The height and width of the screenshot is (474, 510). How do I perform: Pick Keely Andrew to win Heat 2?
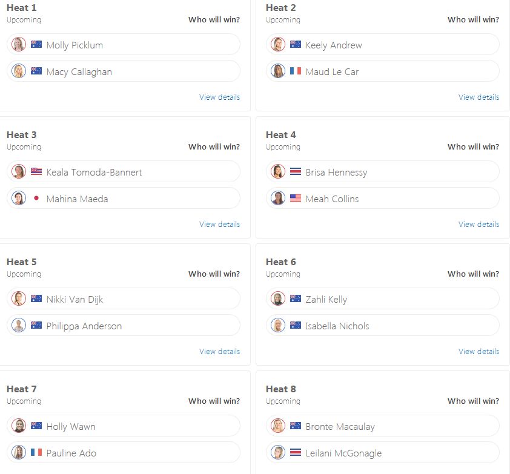tap(383, 44)
